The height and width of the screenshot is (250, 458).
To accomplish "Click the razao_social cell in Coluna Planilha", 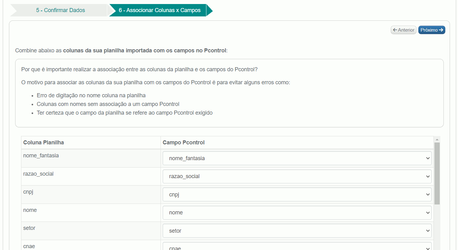I will [x=91, y=176].
